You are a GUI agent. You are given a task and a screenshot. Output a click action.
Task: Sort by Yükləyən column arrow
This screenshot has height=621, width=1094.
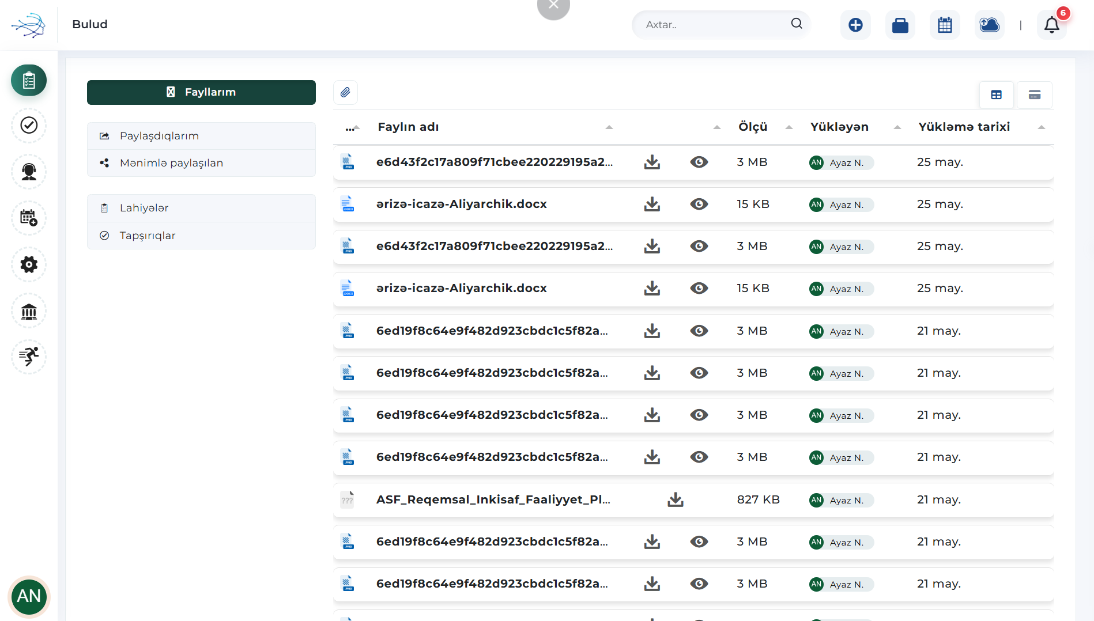tap(897, 127)
